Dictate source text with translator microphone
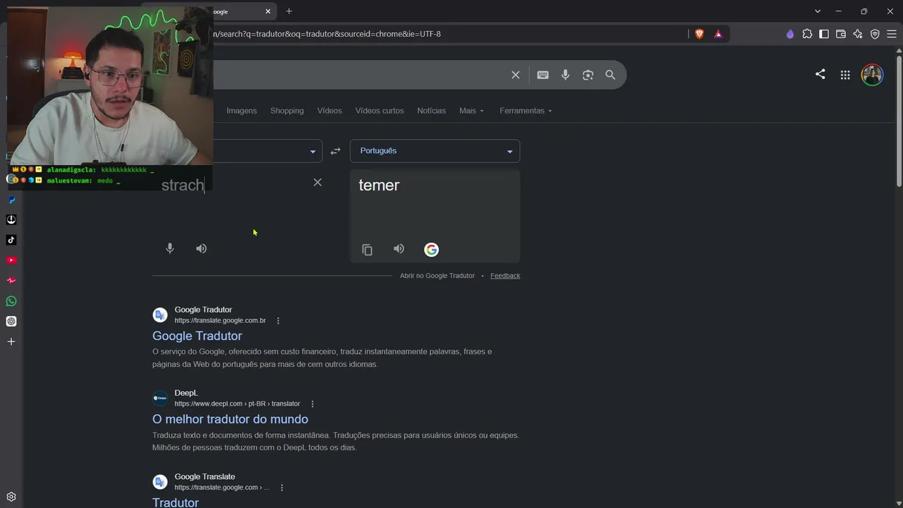This screenshot has height=508, width=903. [169, 248]
